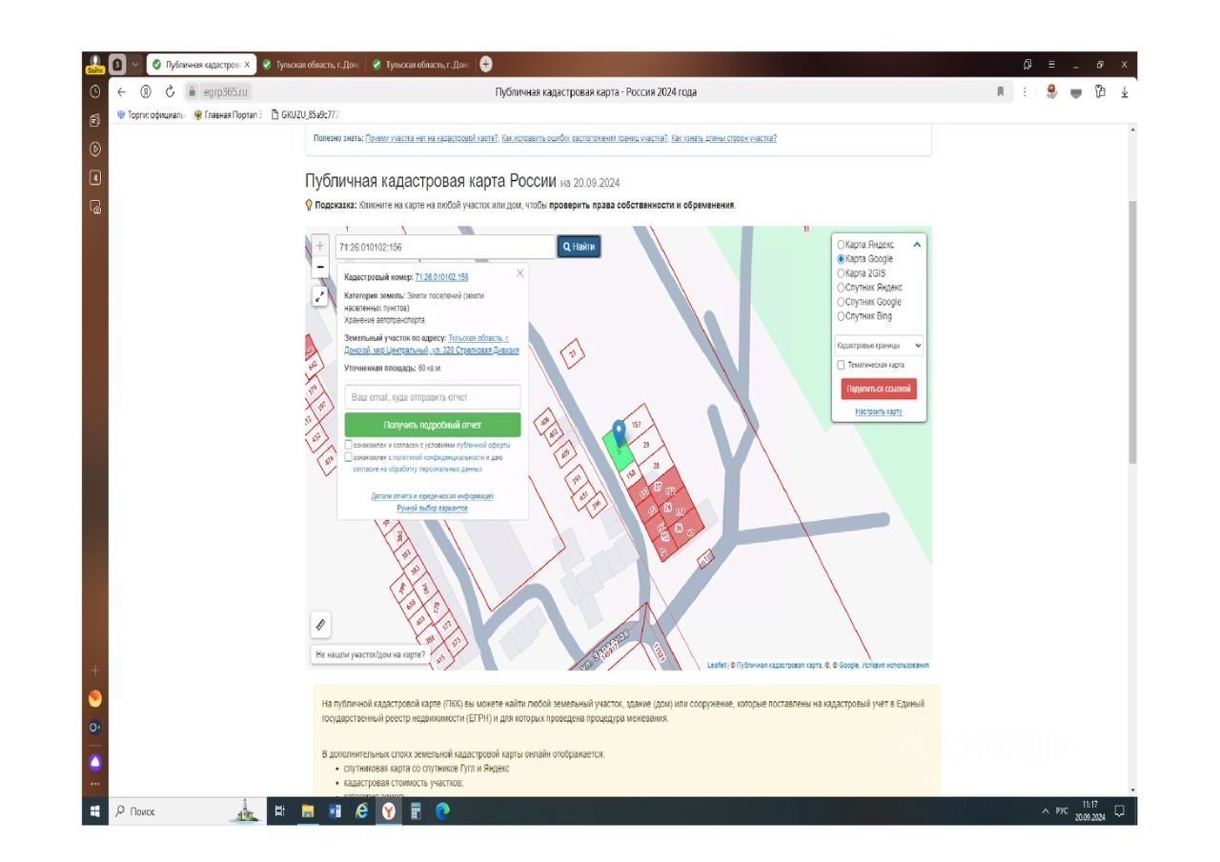The width and height of the screenshot is (1220, 862).
Task: Open the downloads icon
Action: [1125, 92]
